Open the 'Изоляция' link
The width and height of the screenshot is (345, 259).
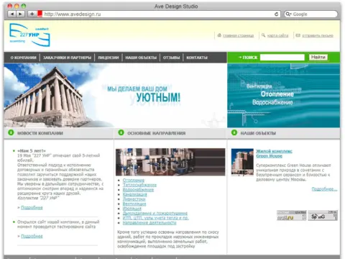tap(132, 209)
